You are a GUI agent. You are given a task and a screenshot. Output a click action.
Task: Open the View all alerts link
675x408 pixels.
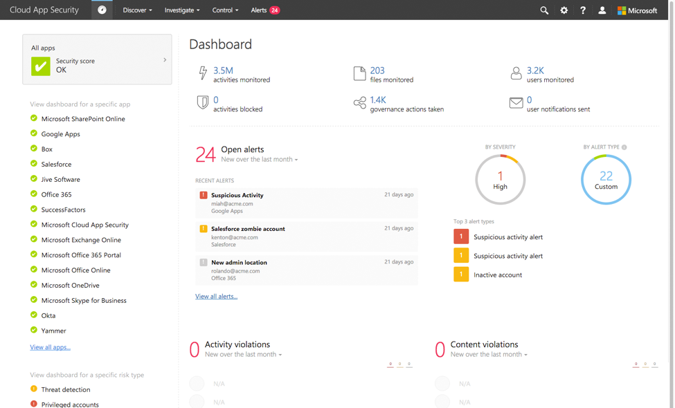click(216, 296)
